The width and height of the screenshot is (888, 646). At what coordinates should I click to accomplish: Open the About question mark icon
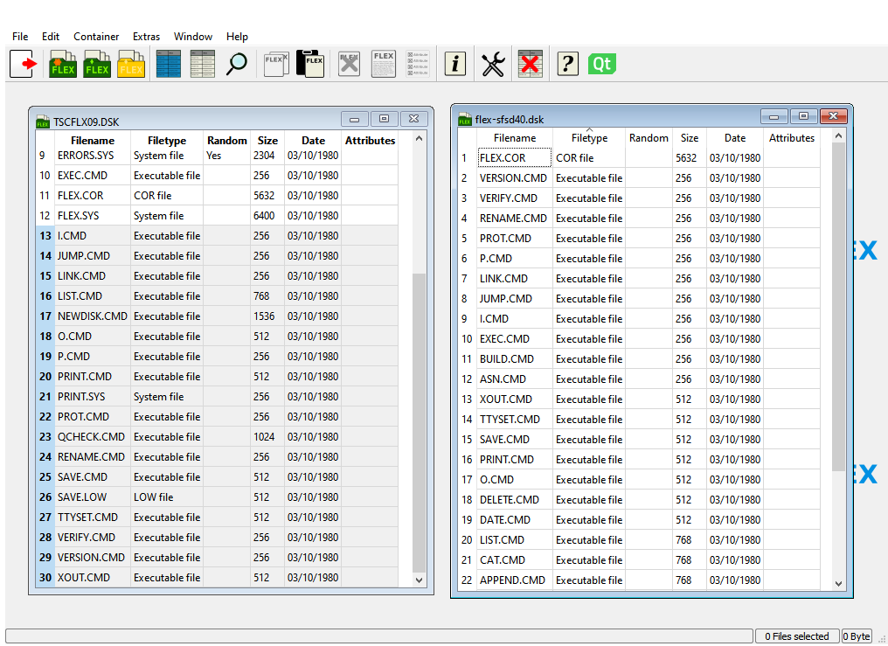(x=567, y=64)
